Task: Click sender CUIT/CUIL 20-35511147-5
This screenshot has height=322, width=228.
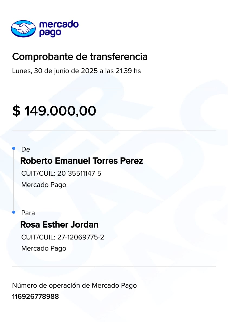Action: point(61,173)
